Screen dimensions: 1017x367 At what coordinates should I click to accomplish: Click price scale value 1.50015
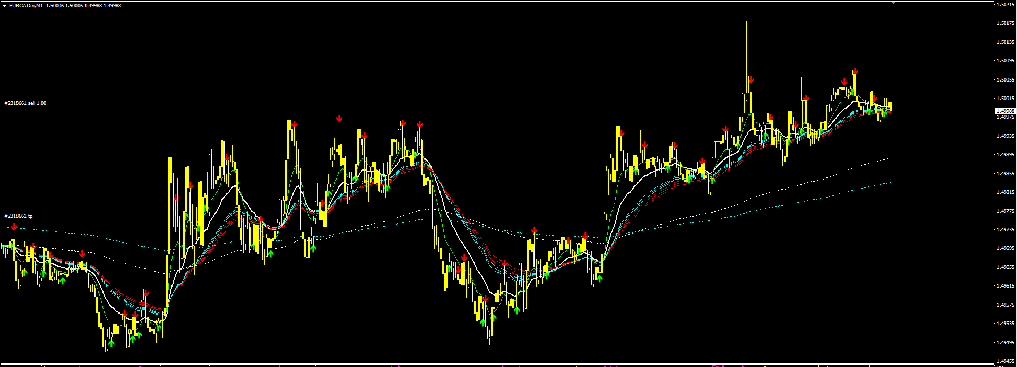[1005, 99]
